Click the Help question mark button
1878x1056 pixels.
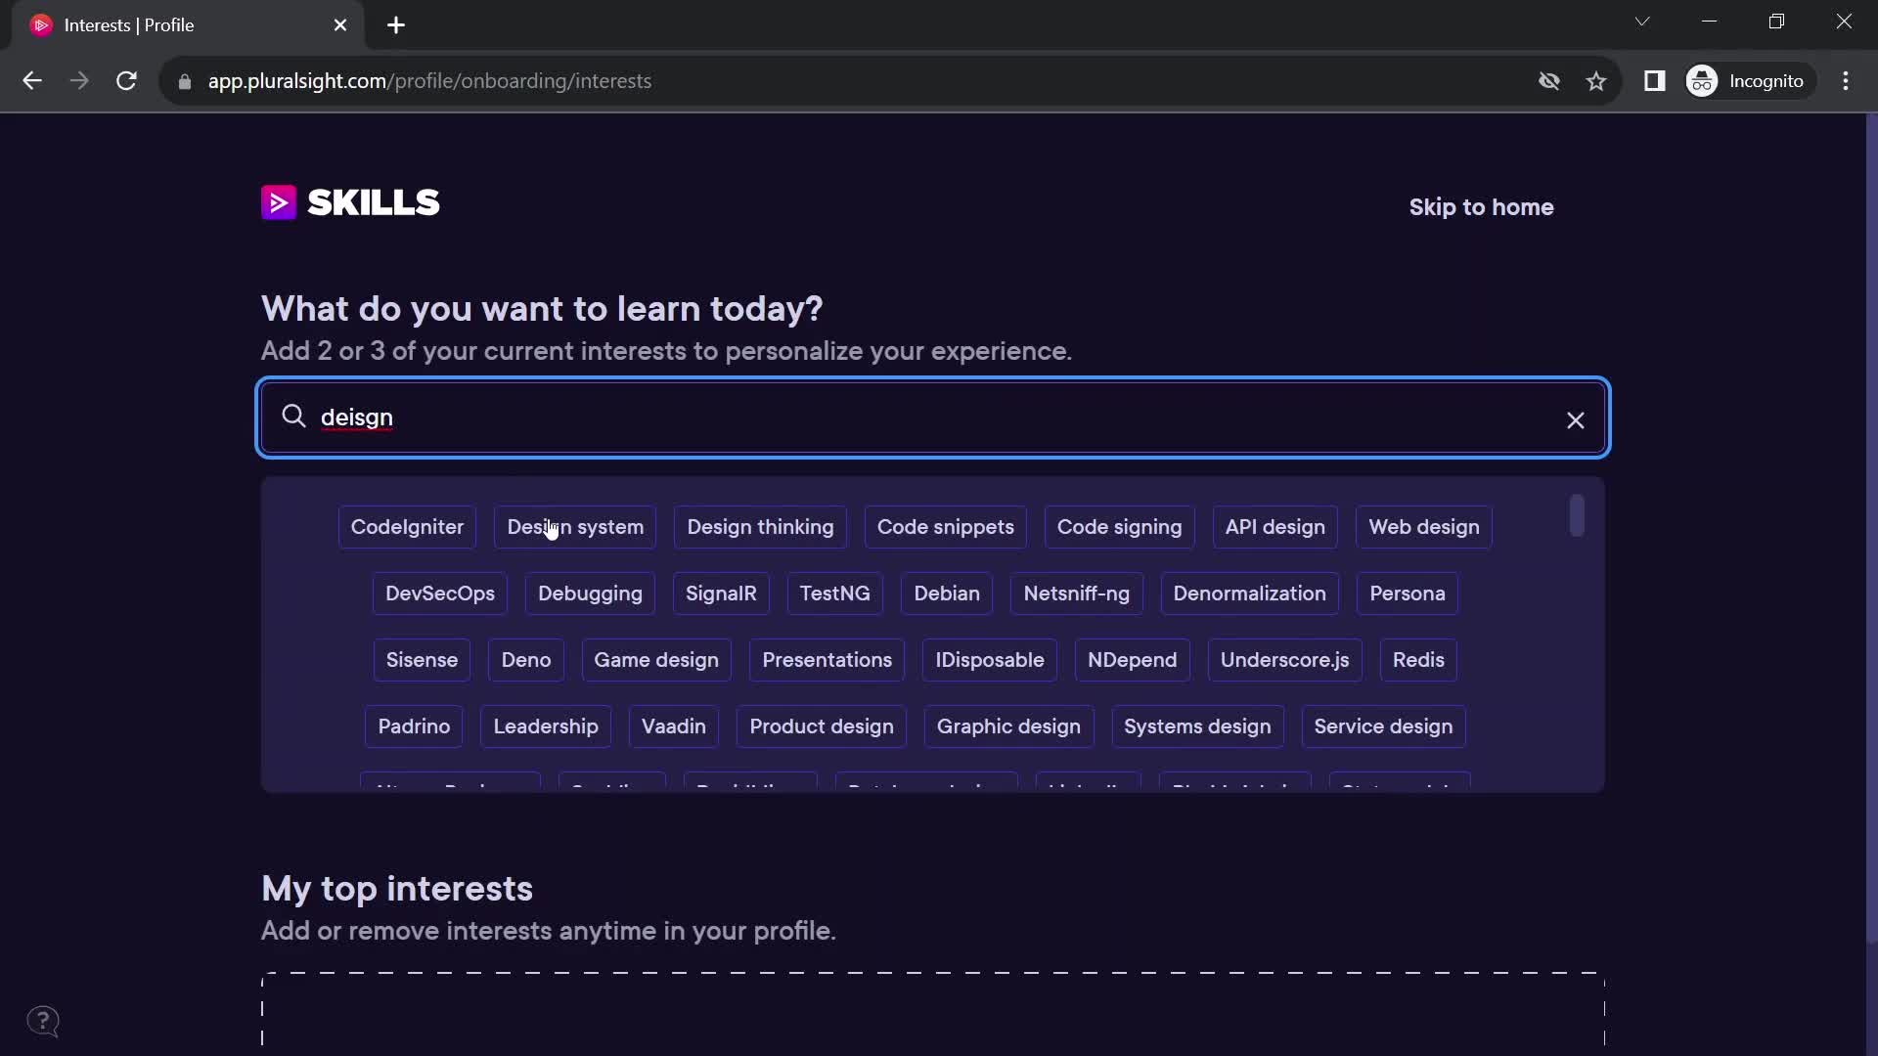[x=43, y=1020]
